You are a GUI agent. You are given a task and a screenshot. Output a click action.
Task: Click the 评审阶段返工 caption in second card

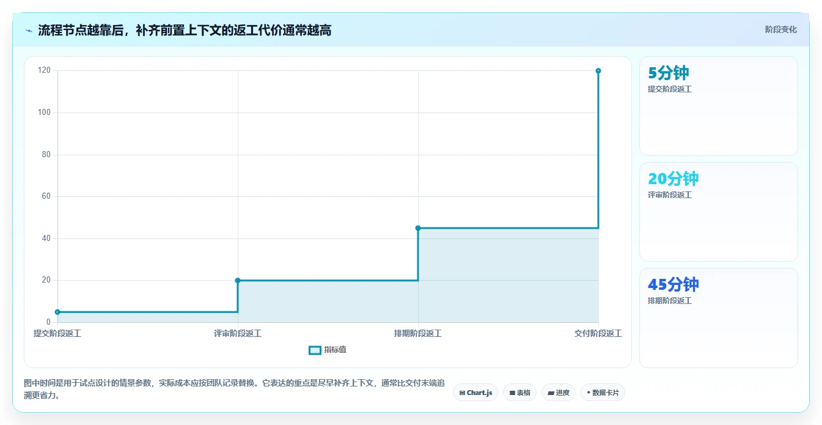[x=670, y=195]
